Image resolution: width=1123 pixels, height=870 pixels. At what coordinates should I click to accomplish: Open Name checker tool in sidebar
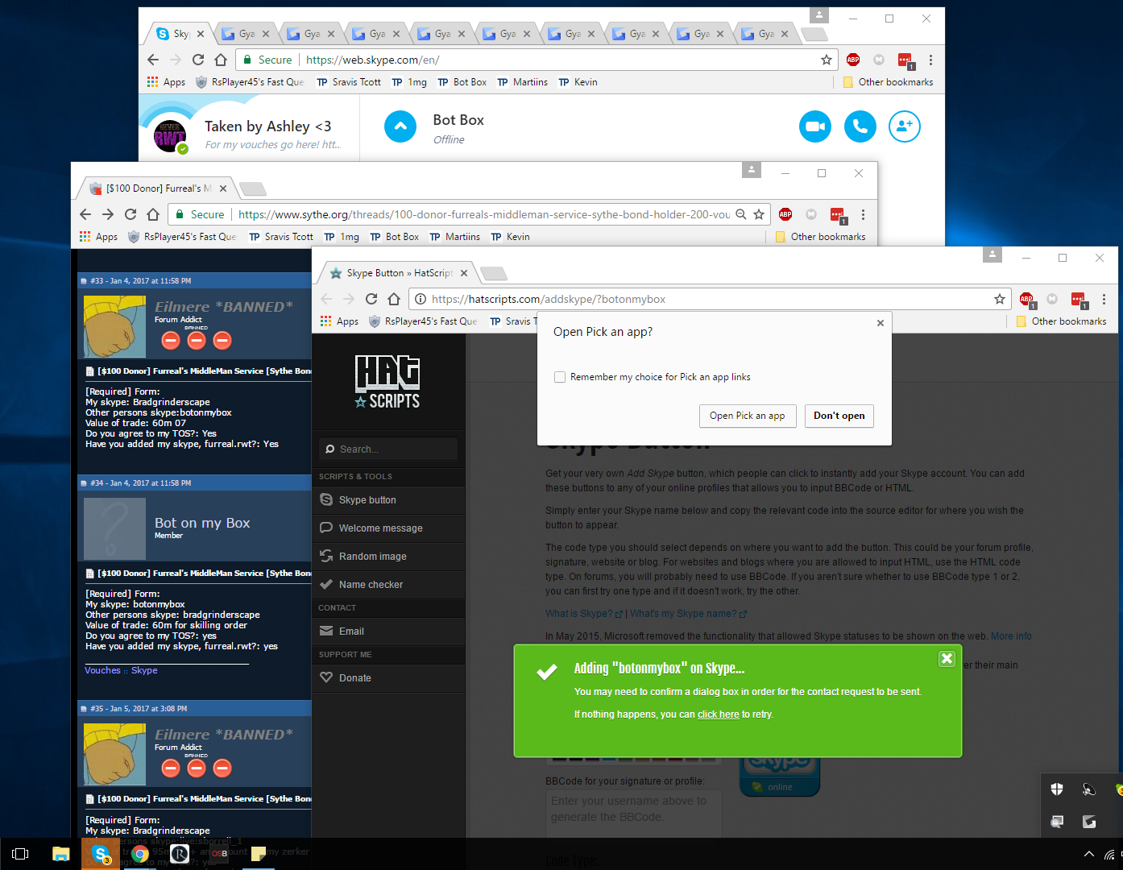click(x=388, y=585)
